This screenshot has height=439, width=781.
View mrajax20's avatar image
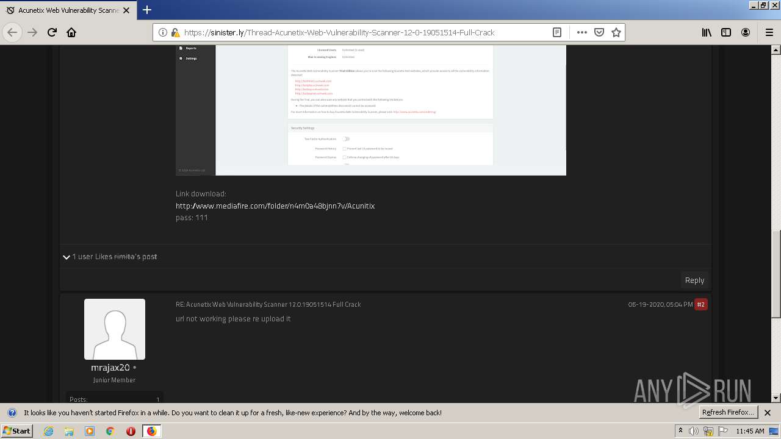[115, 329]
